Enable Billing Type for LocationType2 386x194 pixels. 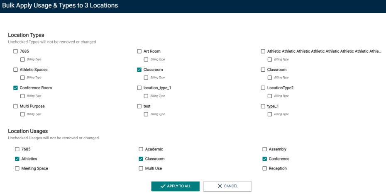(x=270, y=96)
